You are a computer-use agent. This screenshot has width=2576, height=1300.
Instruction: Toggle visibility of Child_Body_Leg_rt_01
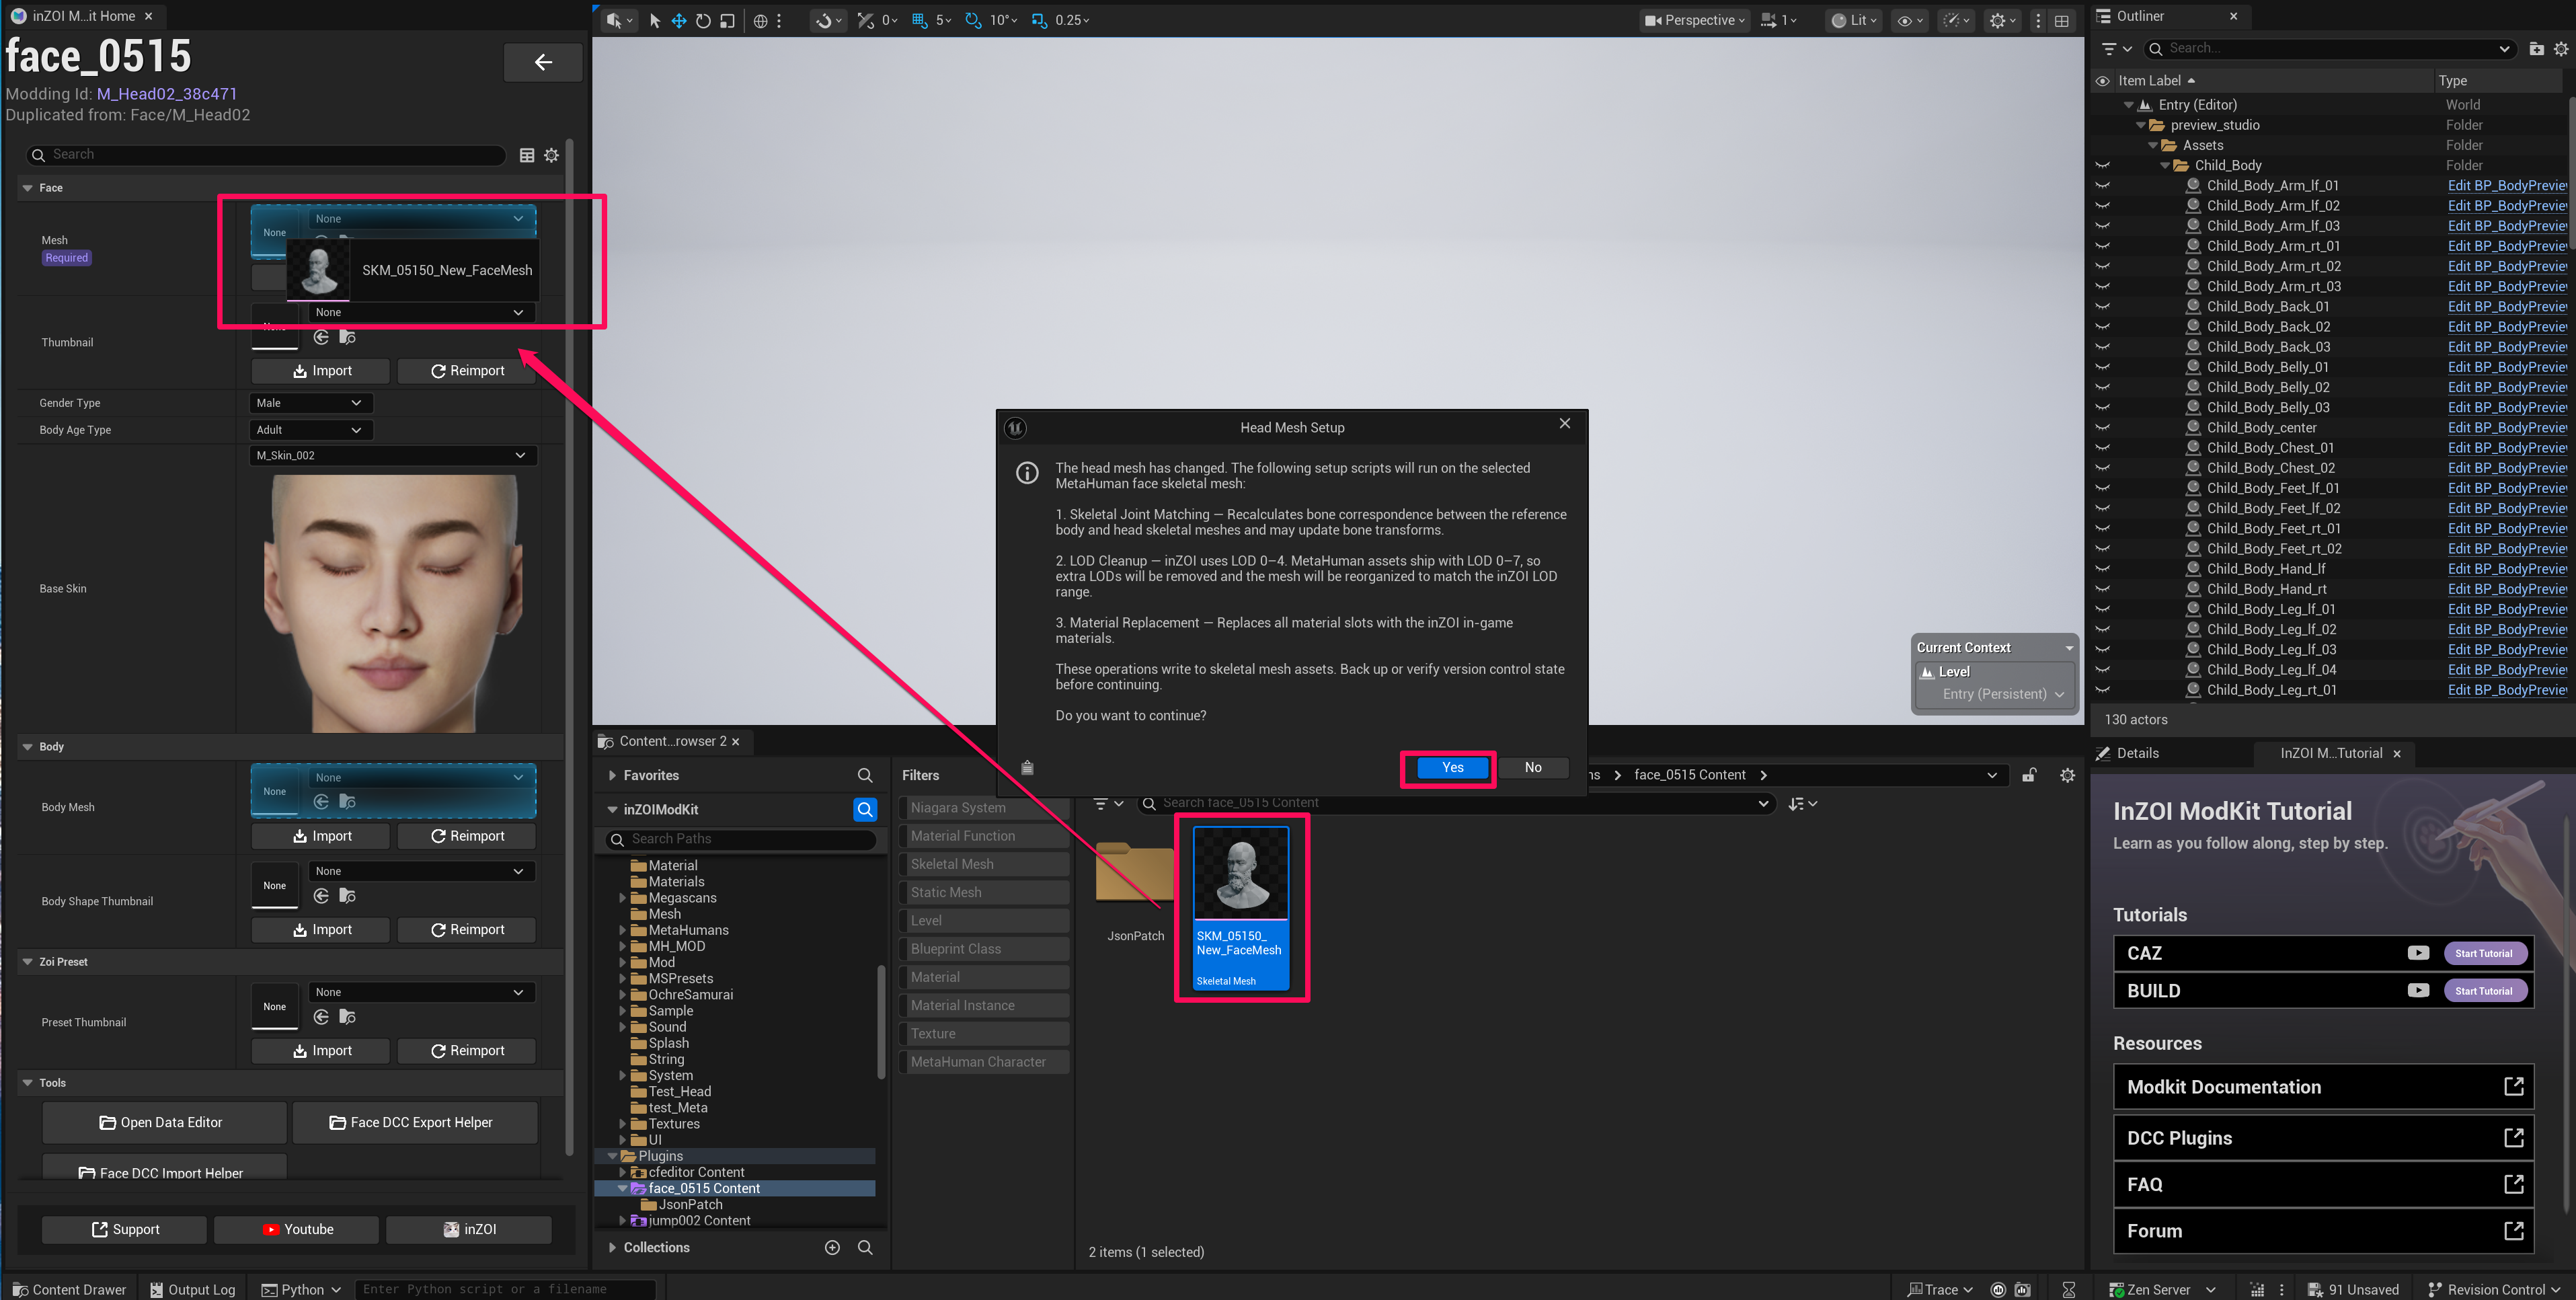2102,690
